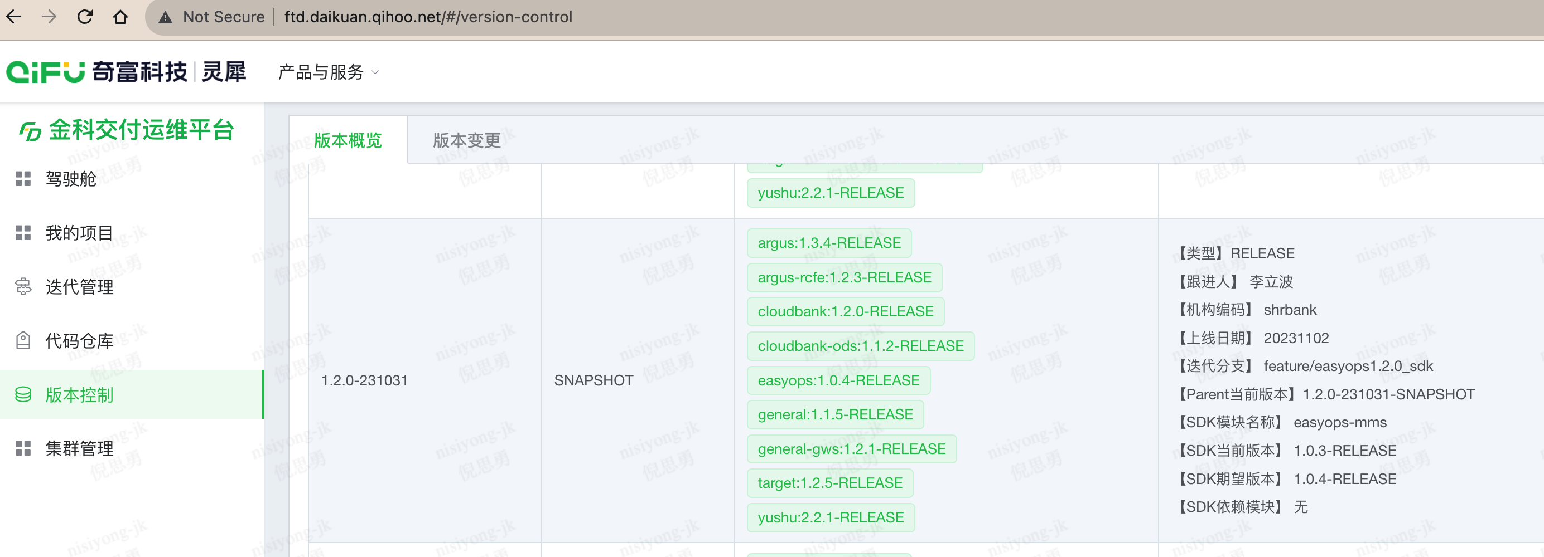Expand the 产品与服务 dropdown menu
This screenshot has height=557, width=1544.
pyautogui.click(x=328, y=72)
